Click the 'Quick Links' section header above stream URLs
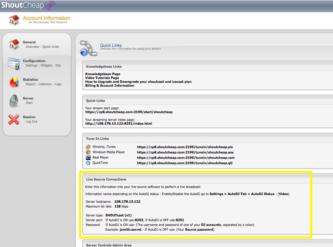333x247 pixels. coord(96,101)
